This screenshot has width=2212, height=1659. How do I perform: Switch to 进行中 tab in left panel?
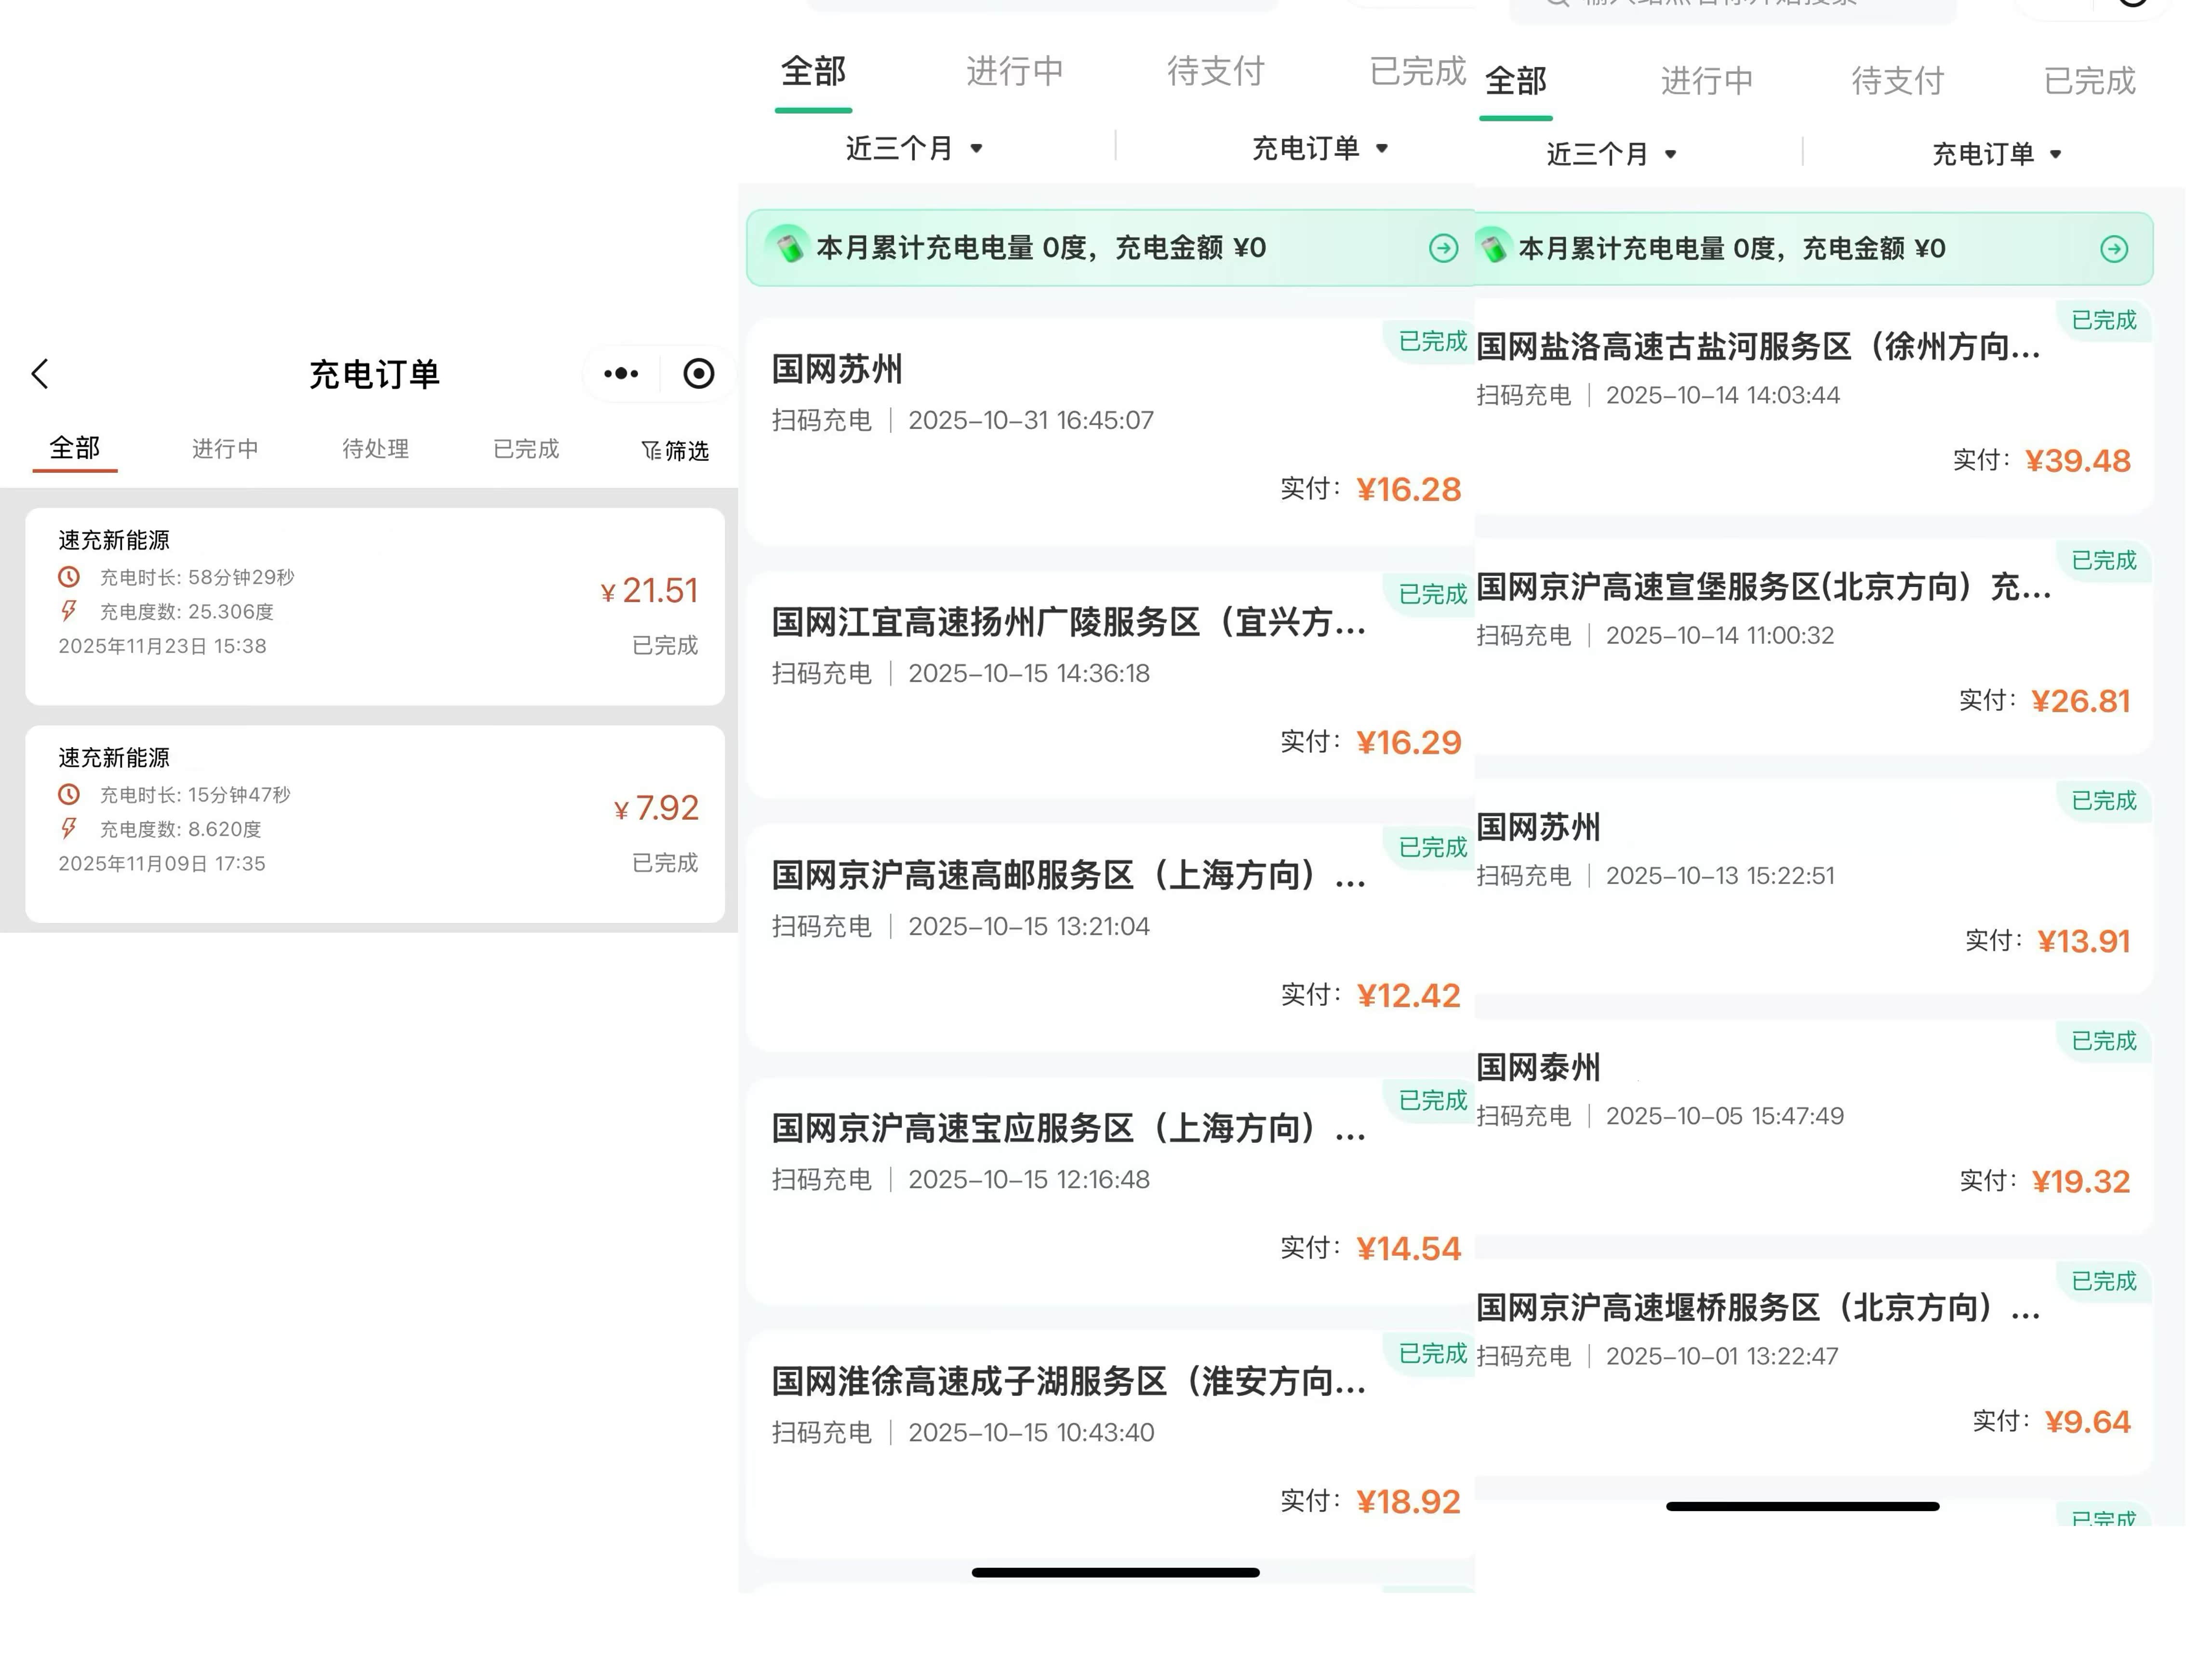(x=225, y=449)
